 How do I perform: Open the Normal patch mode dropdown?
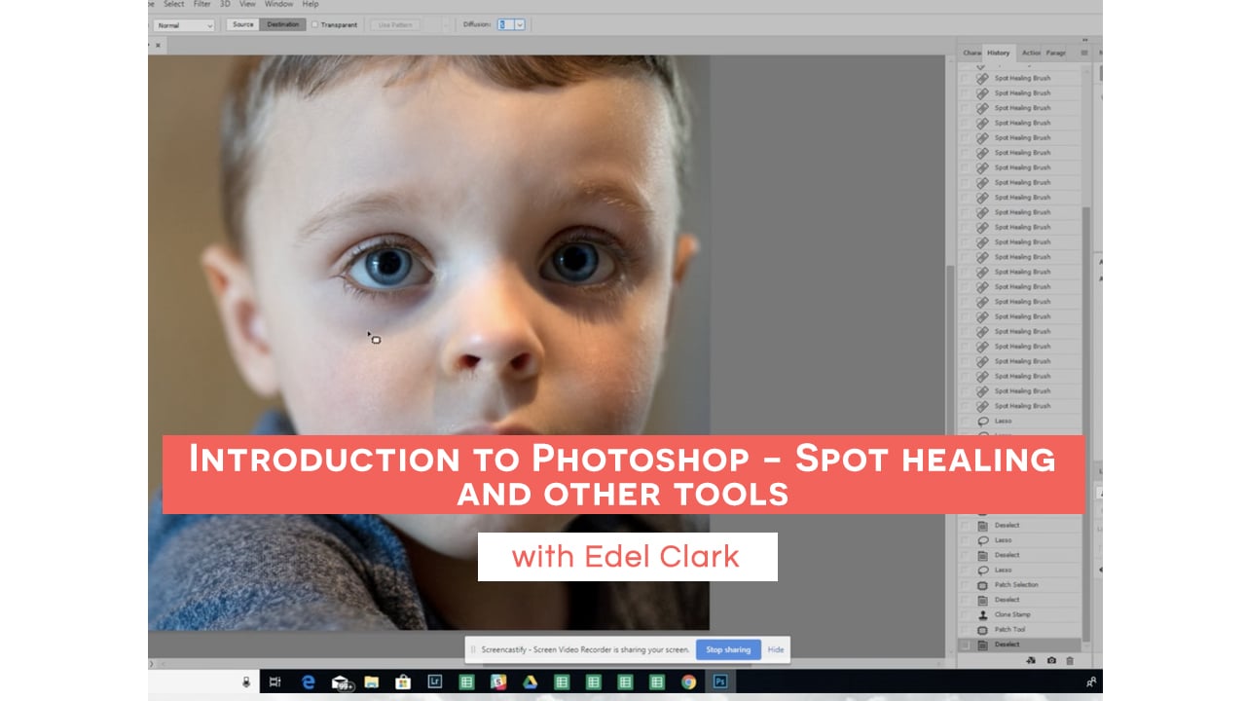click(x=183, y=24)
